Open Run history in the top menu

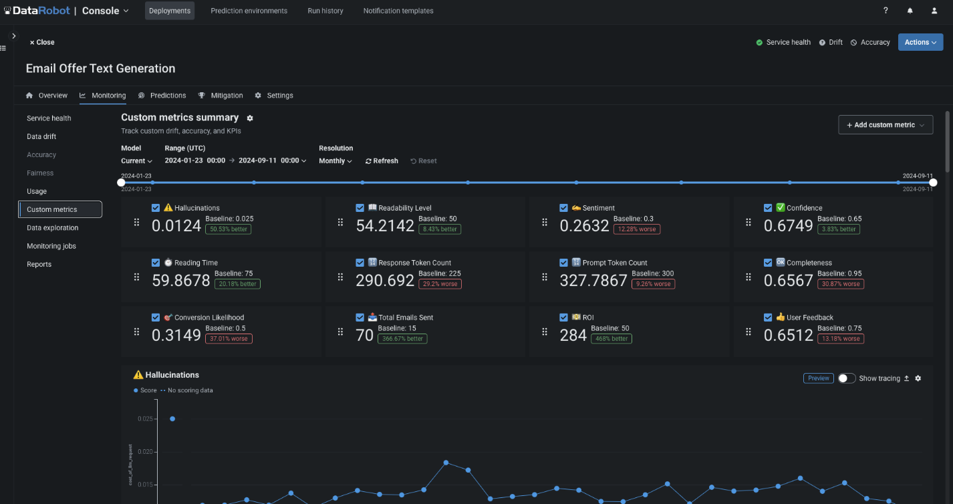325,10
